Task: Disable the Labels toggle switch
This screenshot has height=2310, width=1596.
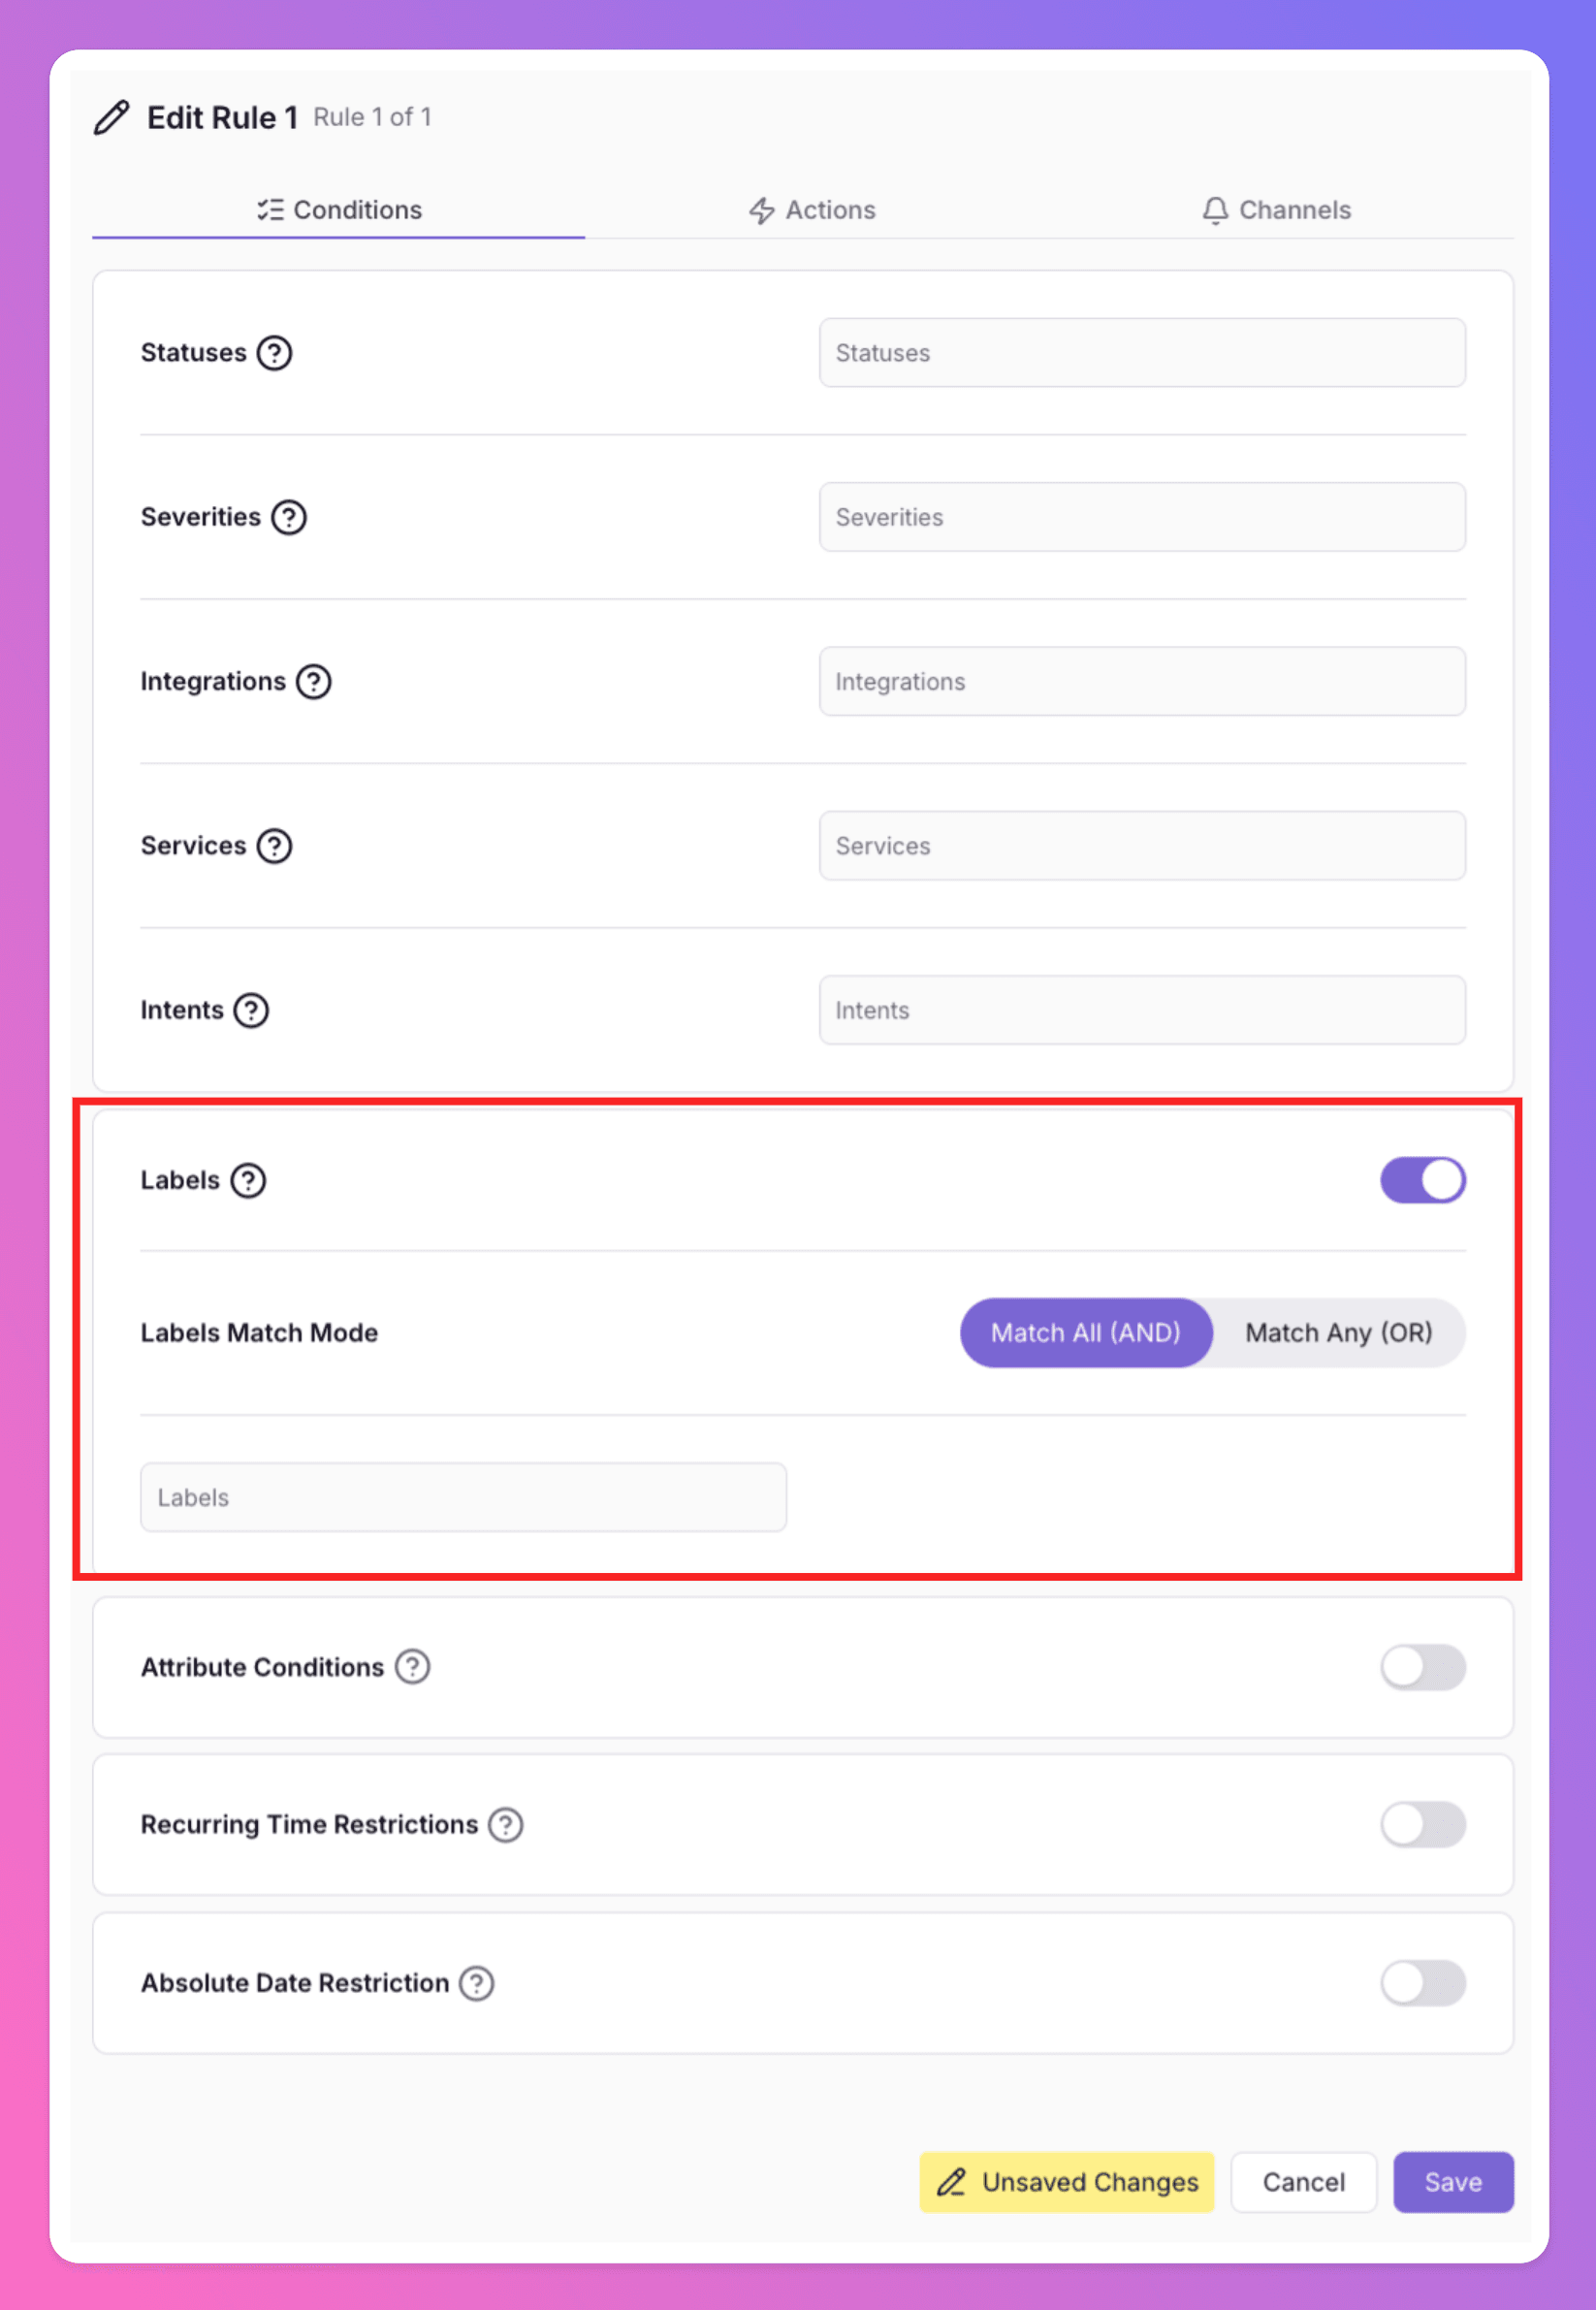Action: tap(1422, 1180)
